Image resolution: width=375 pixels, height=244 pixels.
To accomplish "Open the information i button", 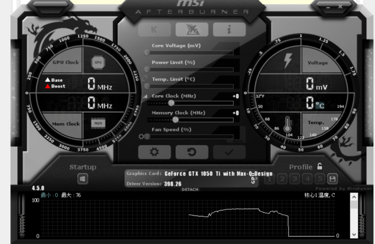I will coord(229,30).
